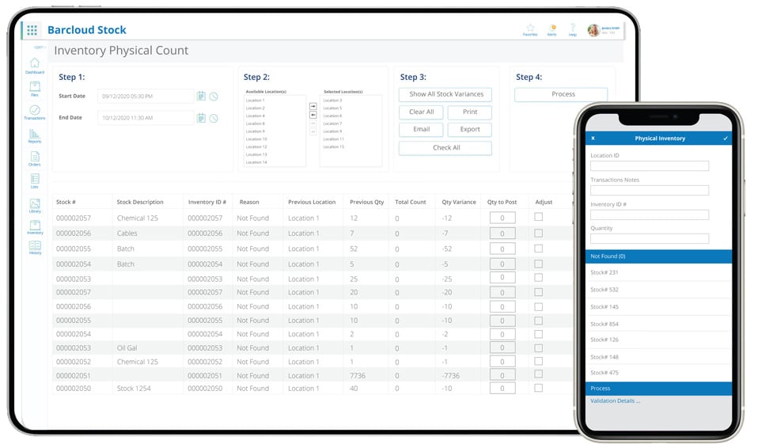This screenshot has height=448, width=773.
Task: Click Start Date input field
Action: click(146, 97)
